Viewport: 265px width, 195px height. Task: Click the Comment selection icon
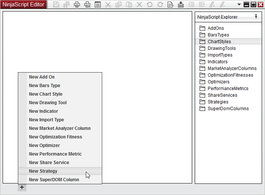pos(212,5)
